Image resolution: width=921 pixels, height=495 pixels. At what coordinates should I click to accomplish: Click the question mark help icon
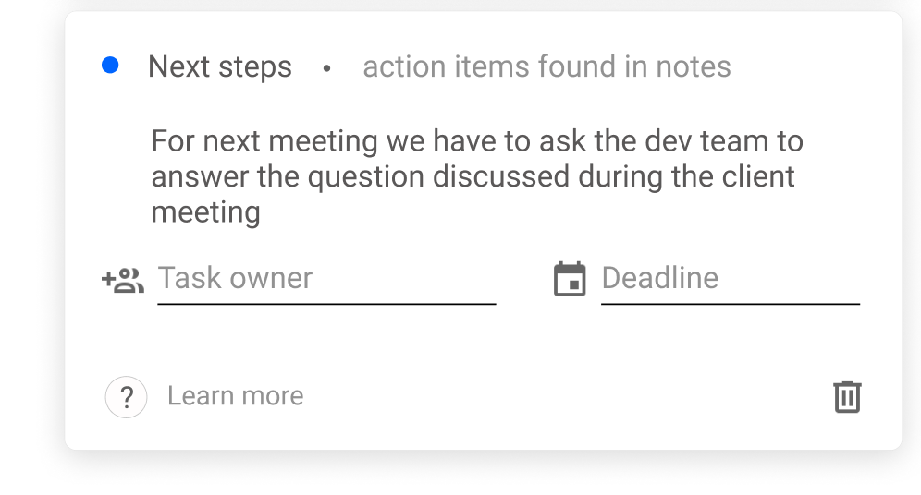pyautogui.click(x=127, y=397)
